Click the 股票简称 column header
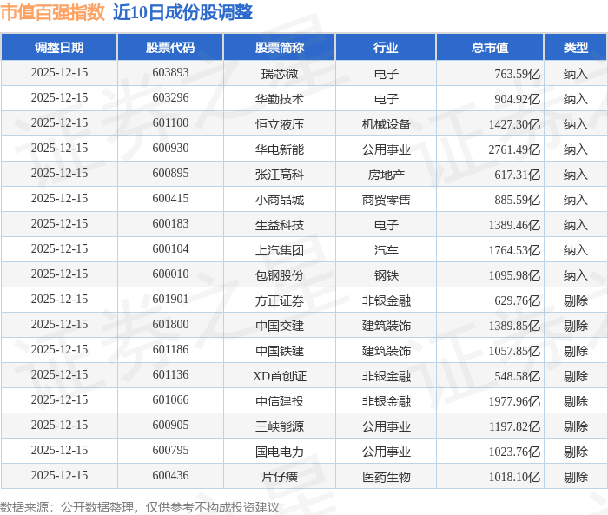 [279, 47]
